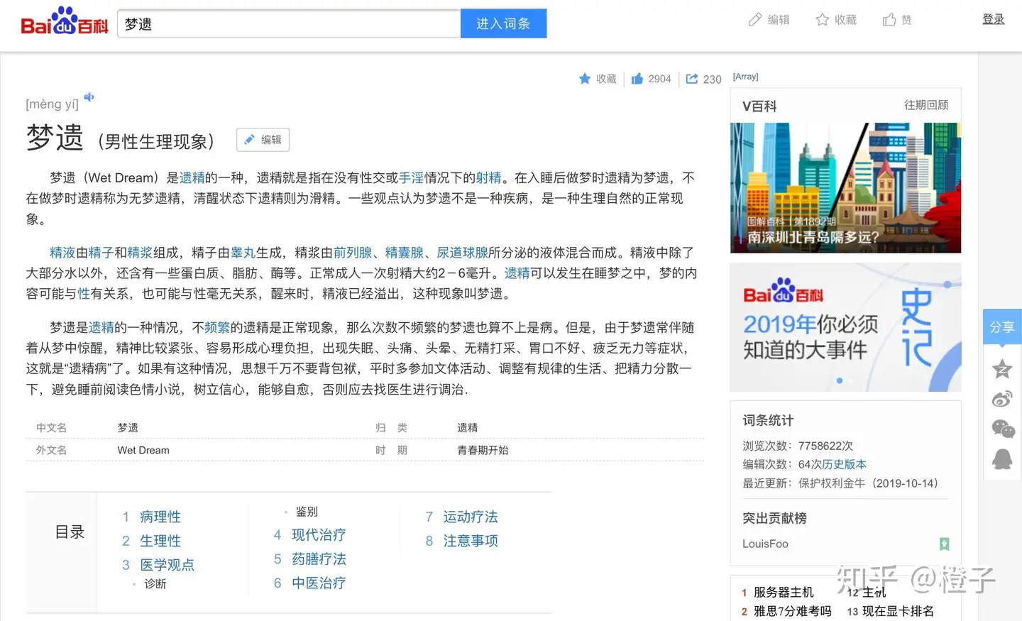Click the 编辑 button next to article title
Viewport: 1022px width, 621px height.
(x=263, y=140)
